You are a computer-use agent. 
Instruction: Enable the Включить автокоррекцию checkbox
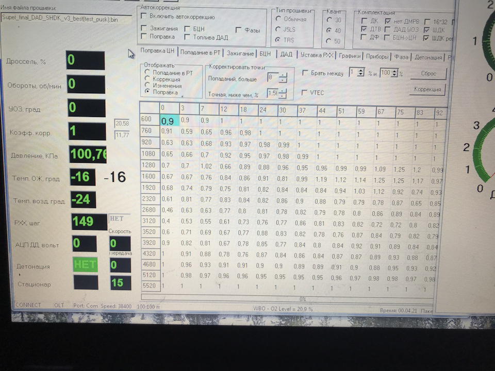pyautogui.click(x=144, y=16)
